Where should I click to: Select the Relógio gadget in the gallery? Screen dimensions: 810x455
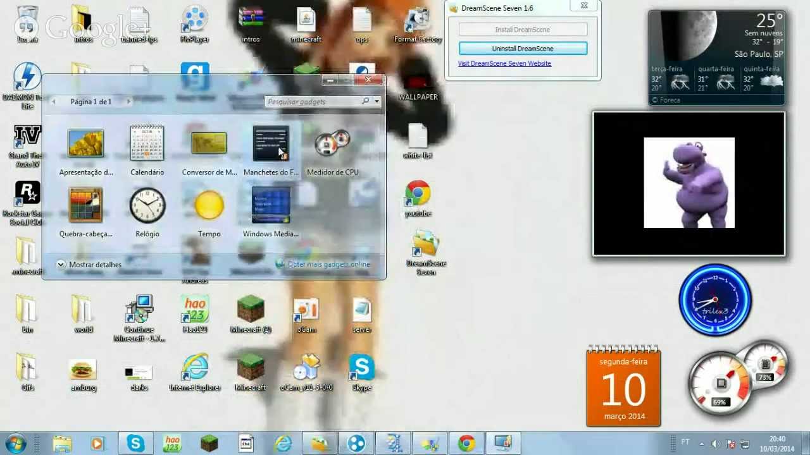(147, 212)
